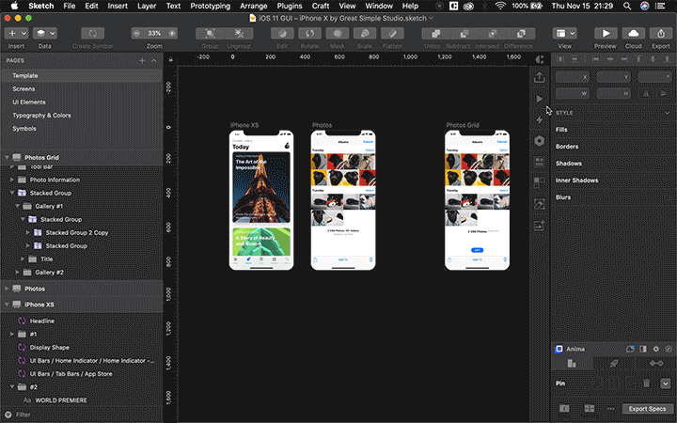Click the Edit toolbar icon
This screenshot has height=423, width=677.
(x=282, y=33)
